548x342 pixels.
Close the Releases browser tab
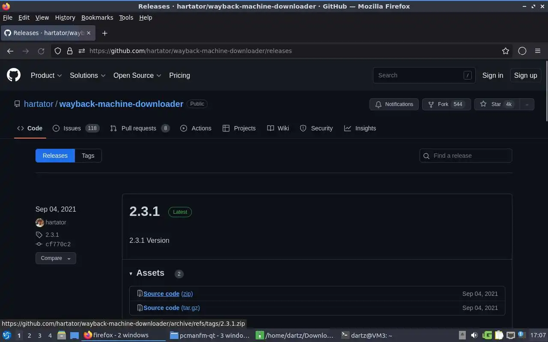(89, 33)
